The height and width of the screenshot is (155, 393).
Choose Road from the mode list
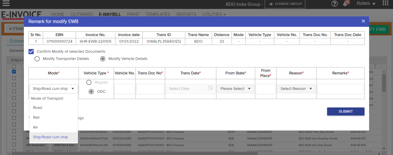tap(54, 108)
